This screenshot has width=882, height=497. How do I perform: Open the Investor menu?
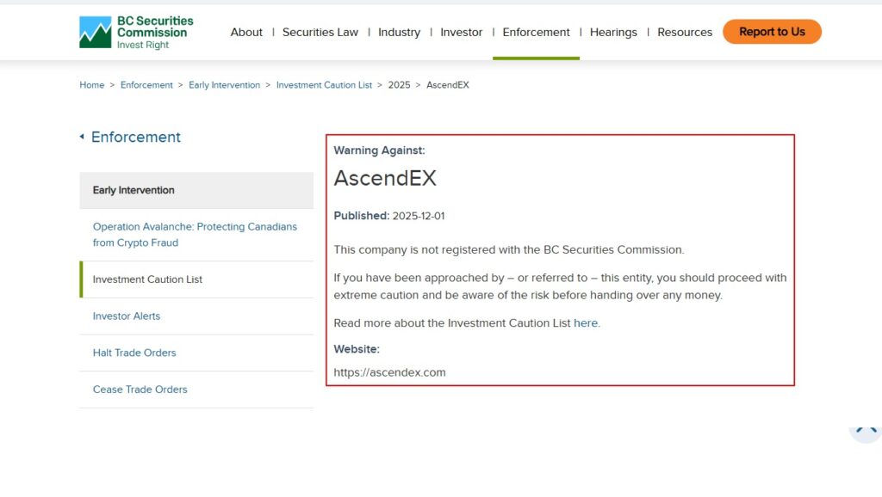[462, 32]
